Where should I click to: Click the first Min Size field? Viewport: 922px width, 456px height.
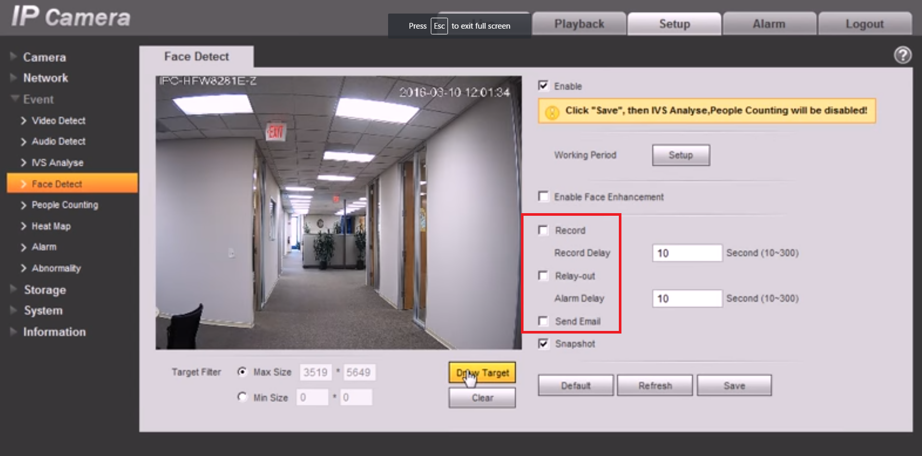[x=312, y=398]
